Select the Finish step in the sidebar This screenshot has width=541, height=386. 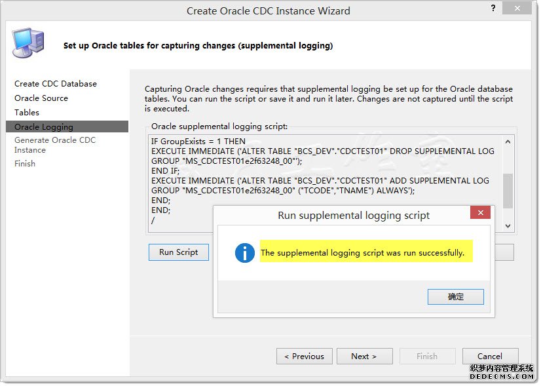(x=25, y=164)
